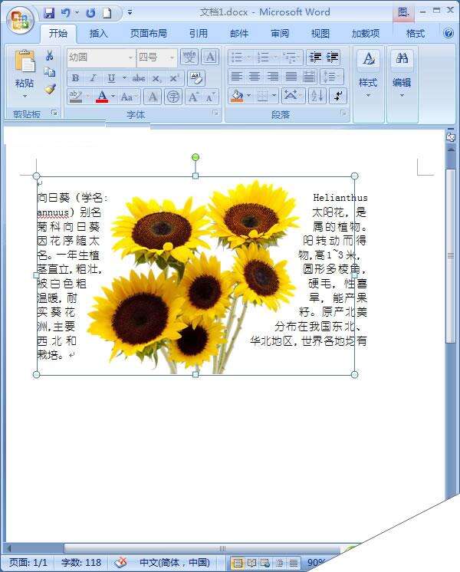The image size is (460, 572).
Task: Click the character border A icon
Action: pos(210,58)
